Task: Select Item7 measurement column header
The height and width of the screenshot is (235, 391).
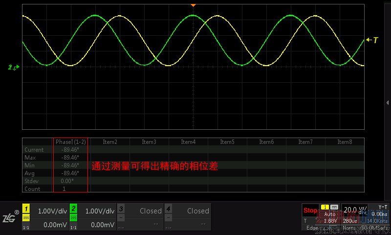Action: click(x=305, y=142)
